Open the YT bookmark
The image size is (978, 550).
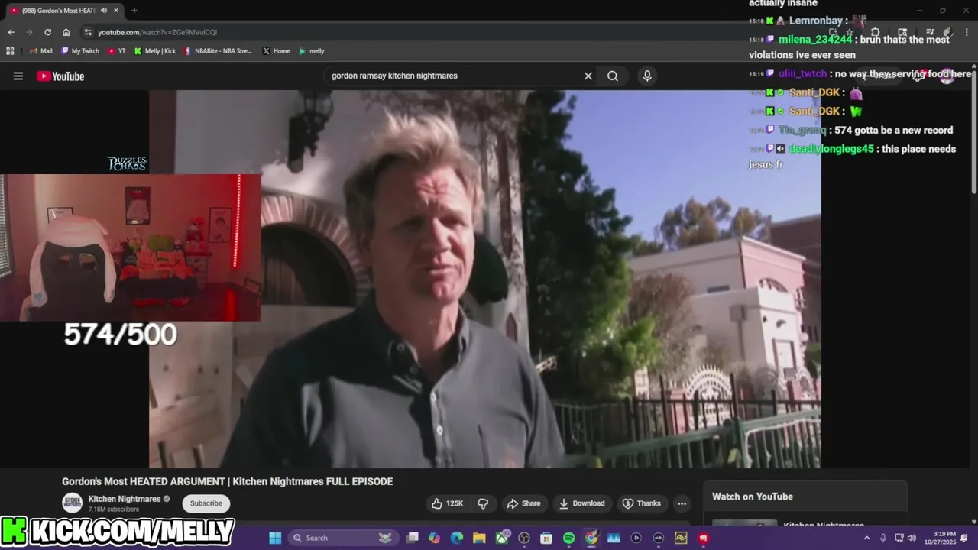click(x=117, y=51)
